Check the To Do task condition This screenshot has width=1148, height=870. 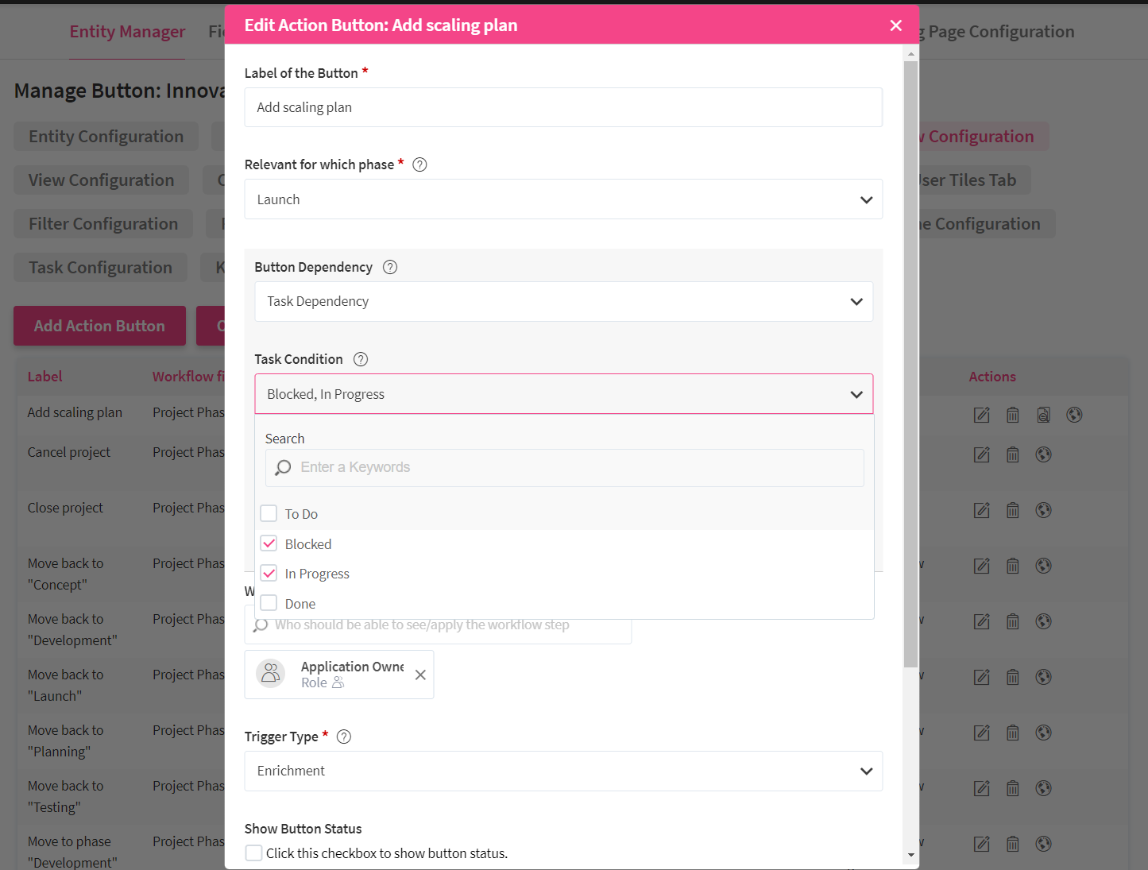[x=269, y=514]
